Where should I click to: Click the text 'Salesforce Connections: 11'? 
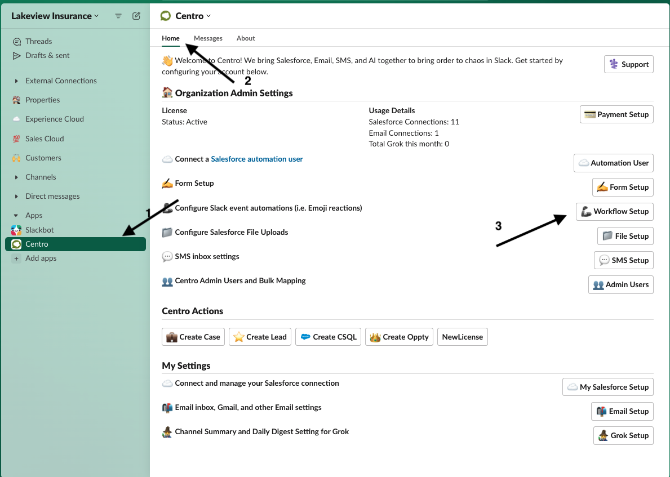(414, 122)
